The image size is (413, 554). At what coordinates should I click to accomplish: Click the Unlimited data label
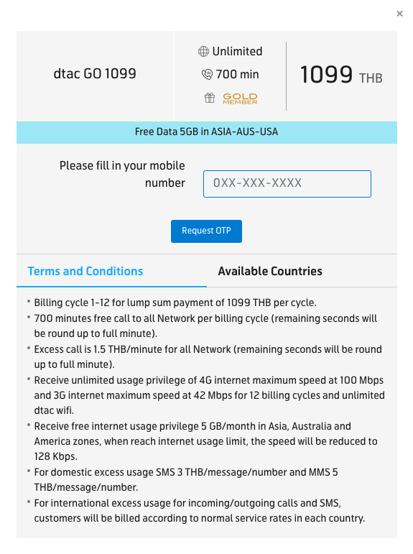click(237, 52)
